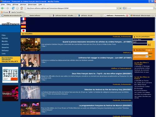Open the Apache Tomcat bookmark

(17, 12)
